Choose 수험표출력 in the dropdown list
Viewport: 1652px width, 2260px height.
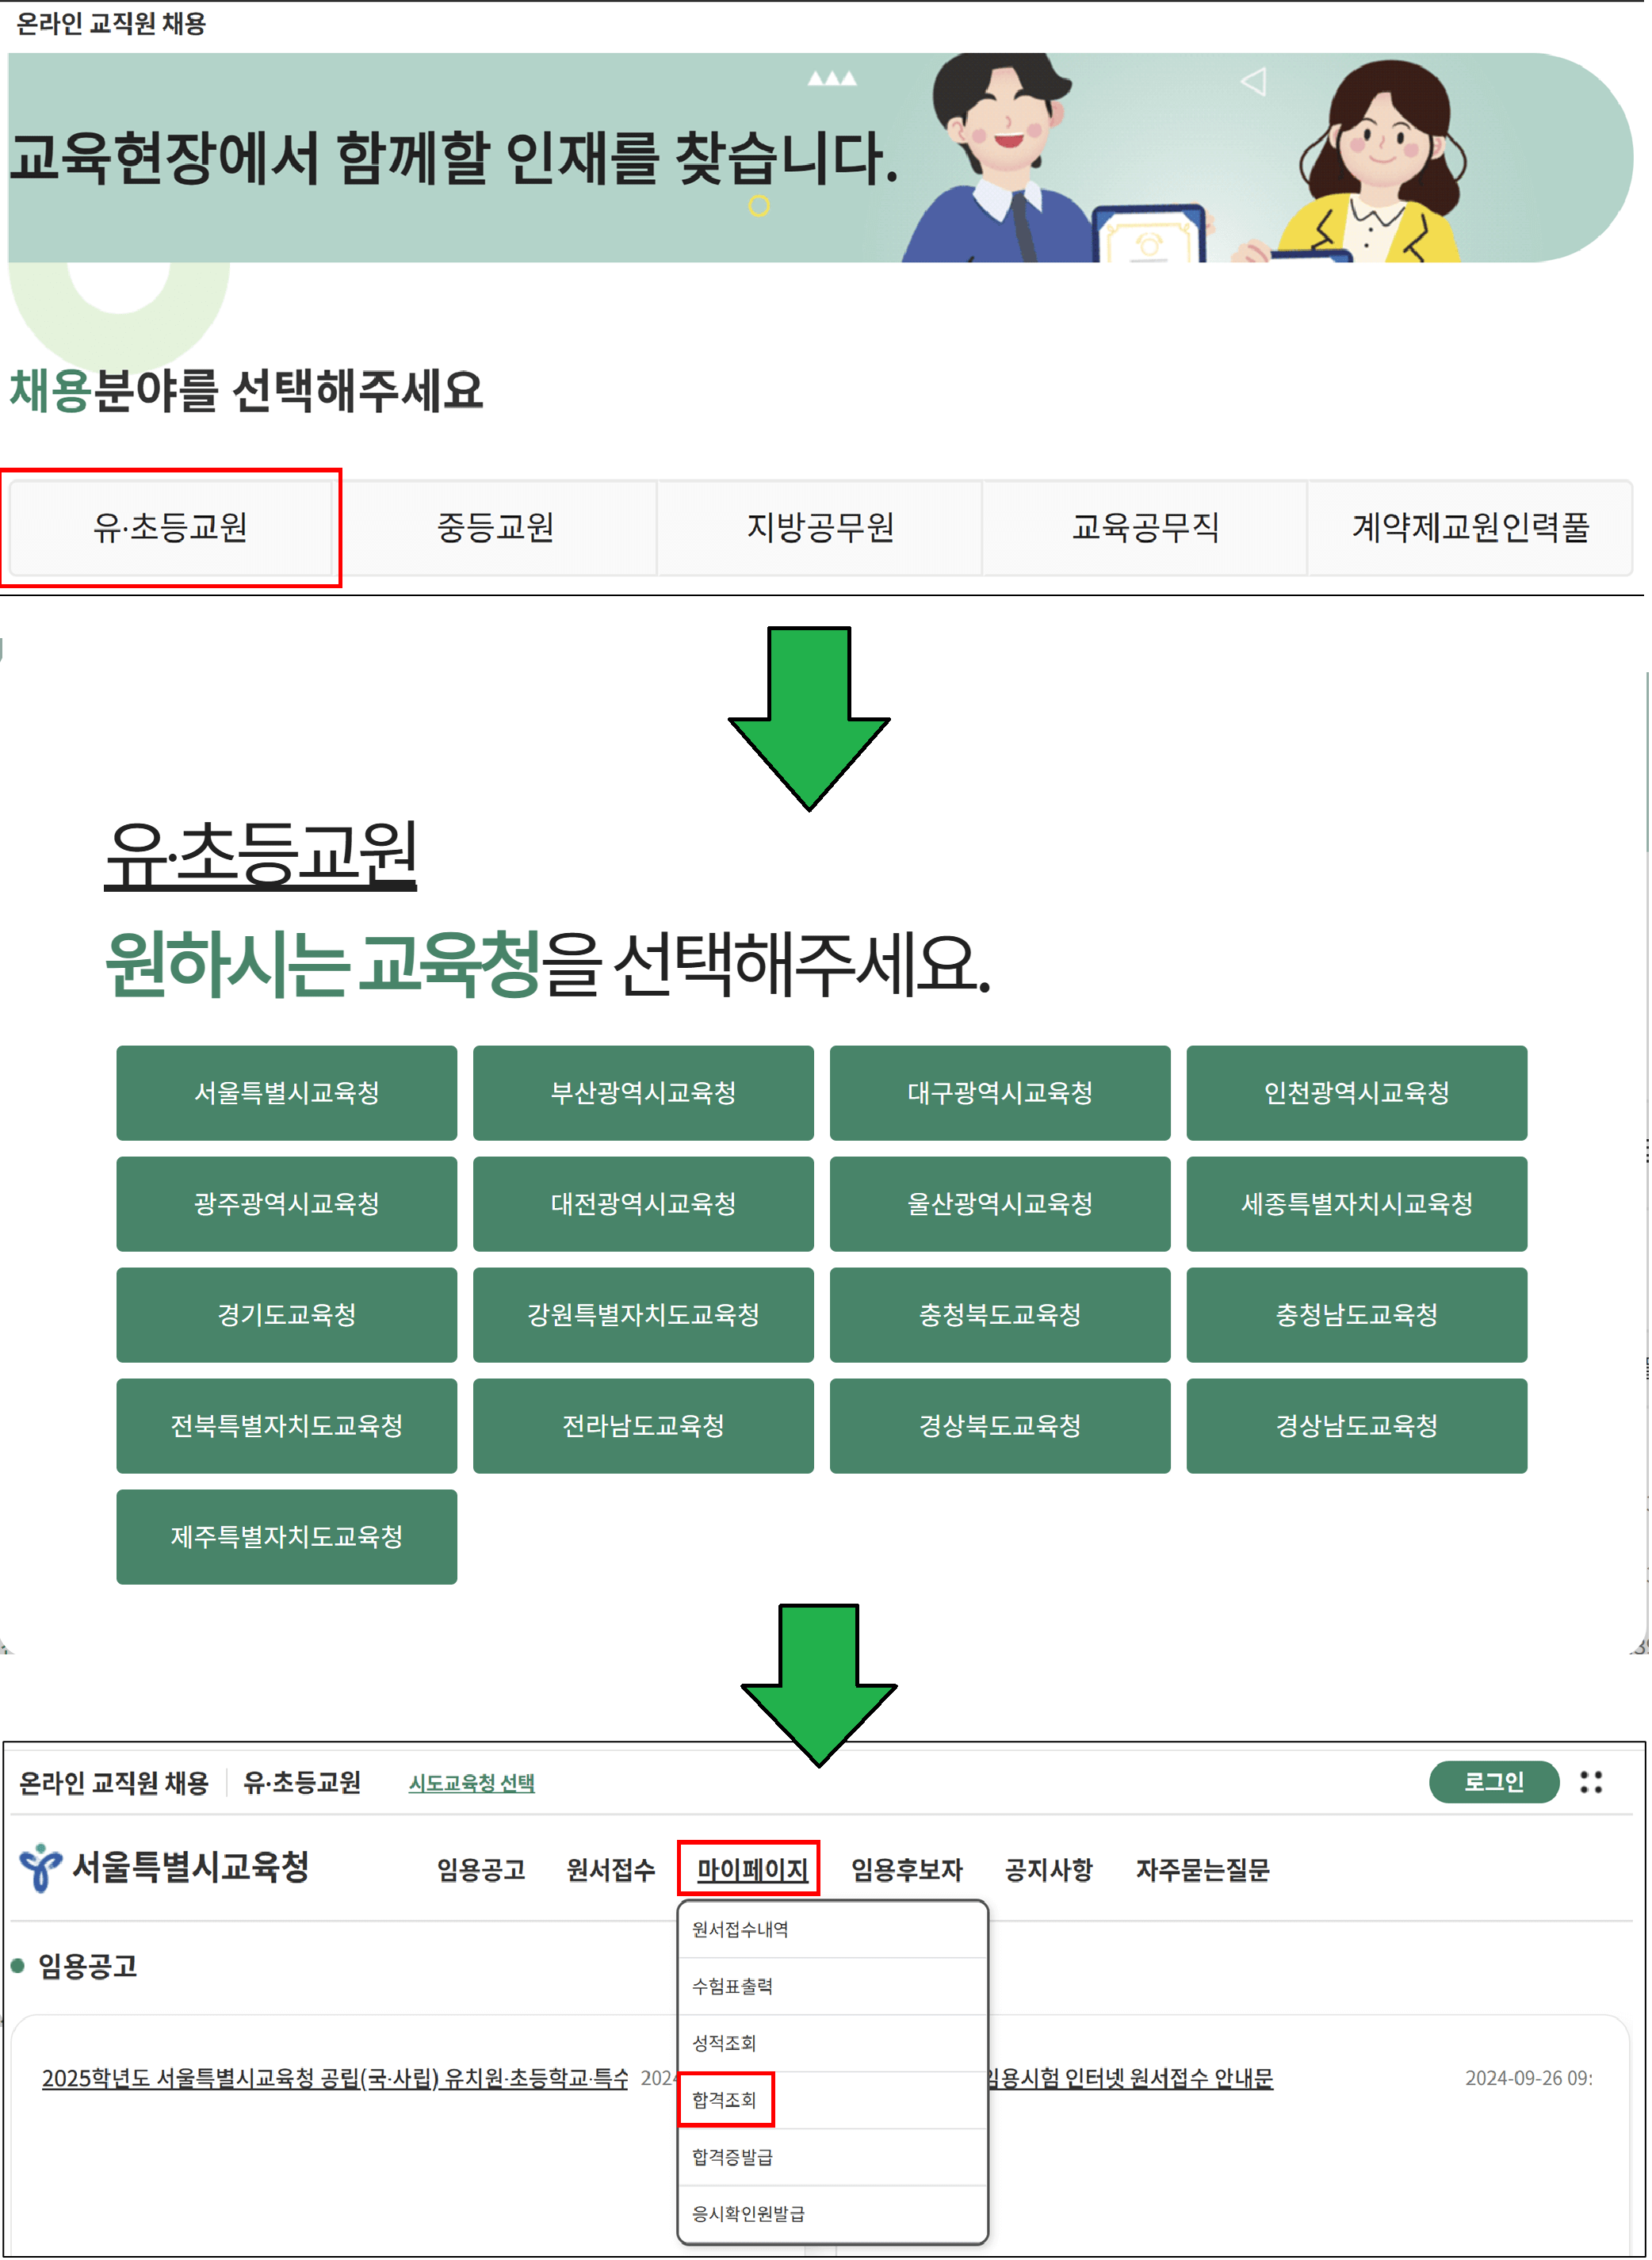coord(733,1989)
